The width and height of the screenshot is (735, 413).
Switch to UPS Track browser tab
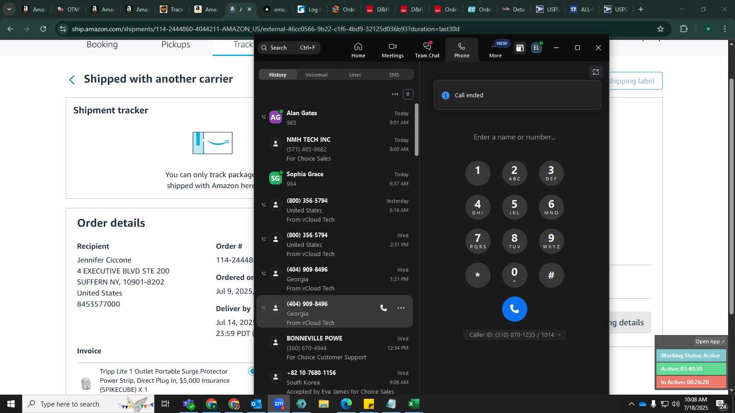pos(172,9)
